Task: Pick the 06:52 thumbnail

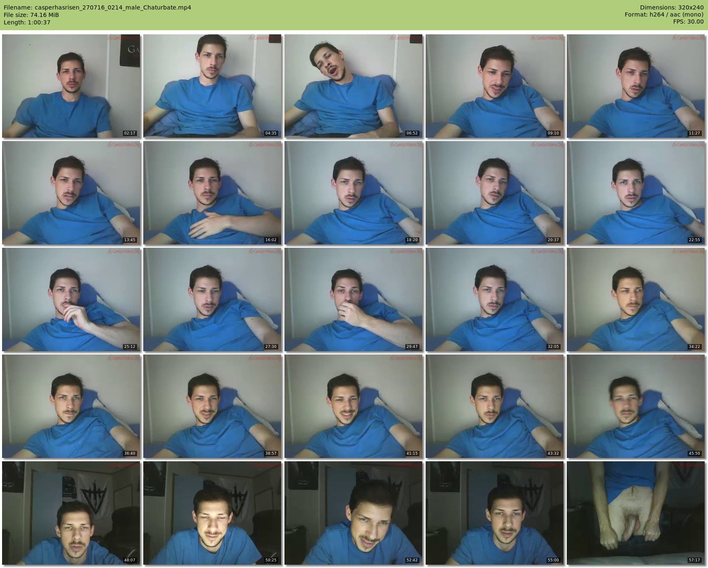Action: [x=354, y=86]
